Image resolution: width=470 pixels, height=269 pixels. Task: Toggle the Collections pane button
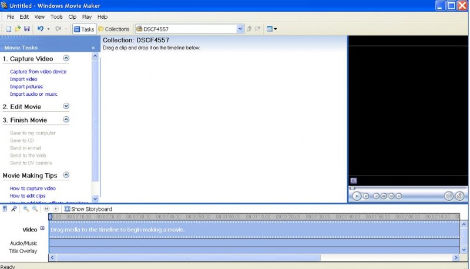[114, 29]
